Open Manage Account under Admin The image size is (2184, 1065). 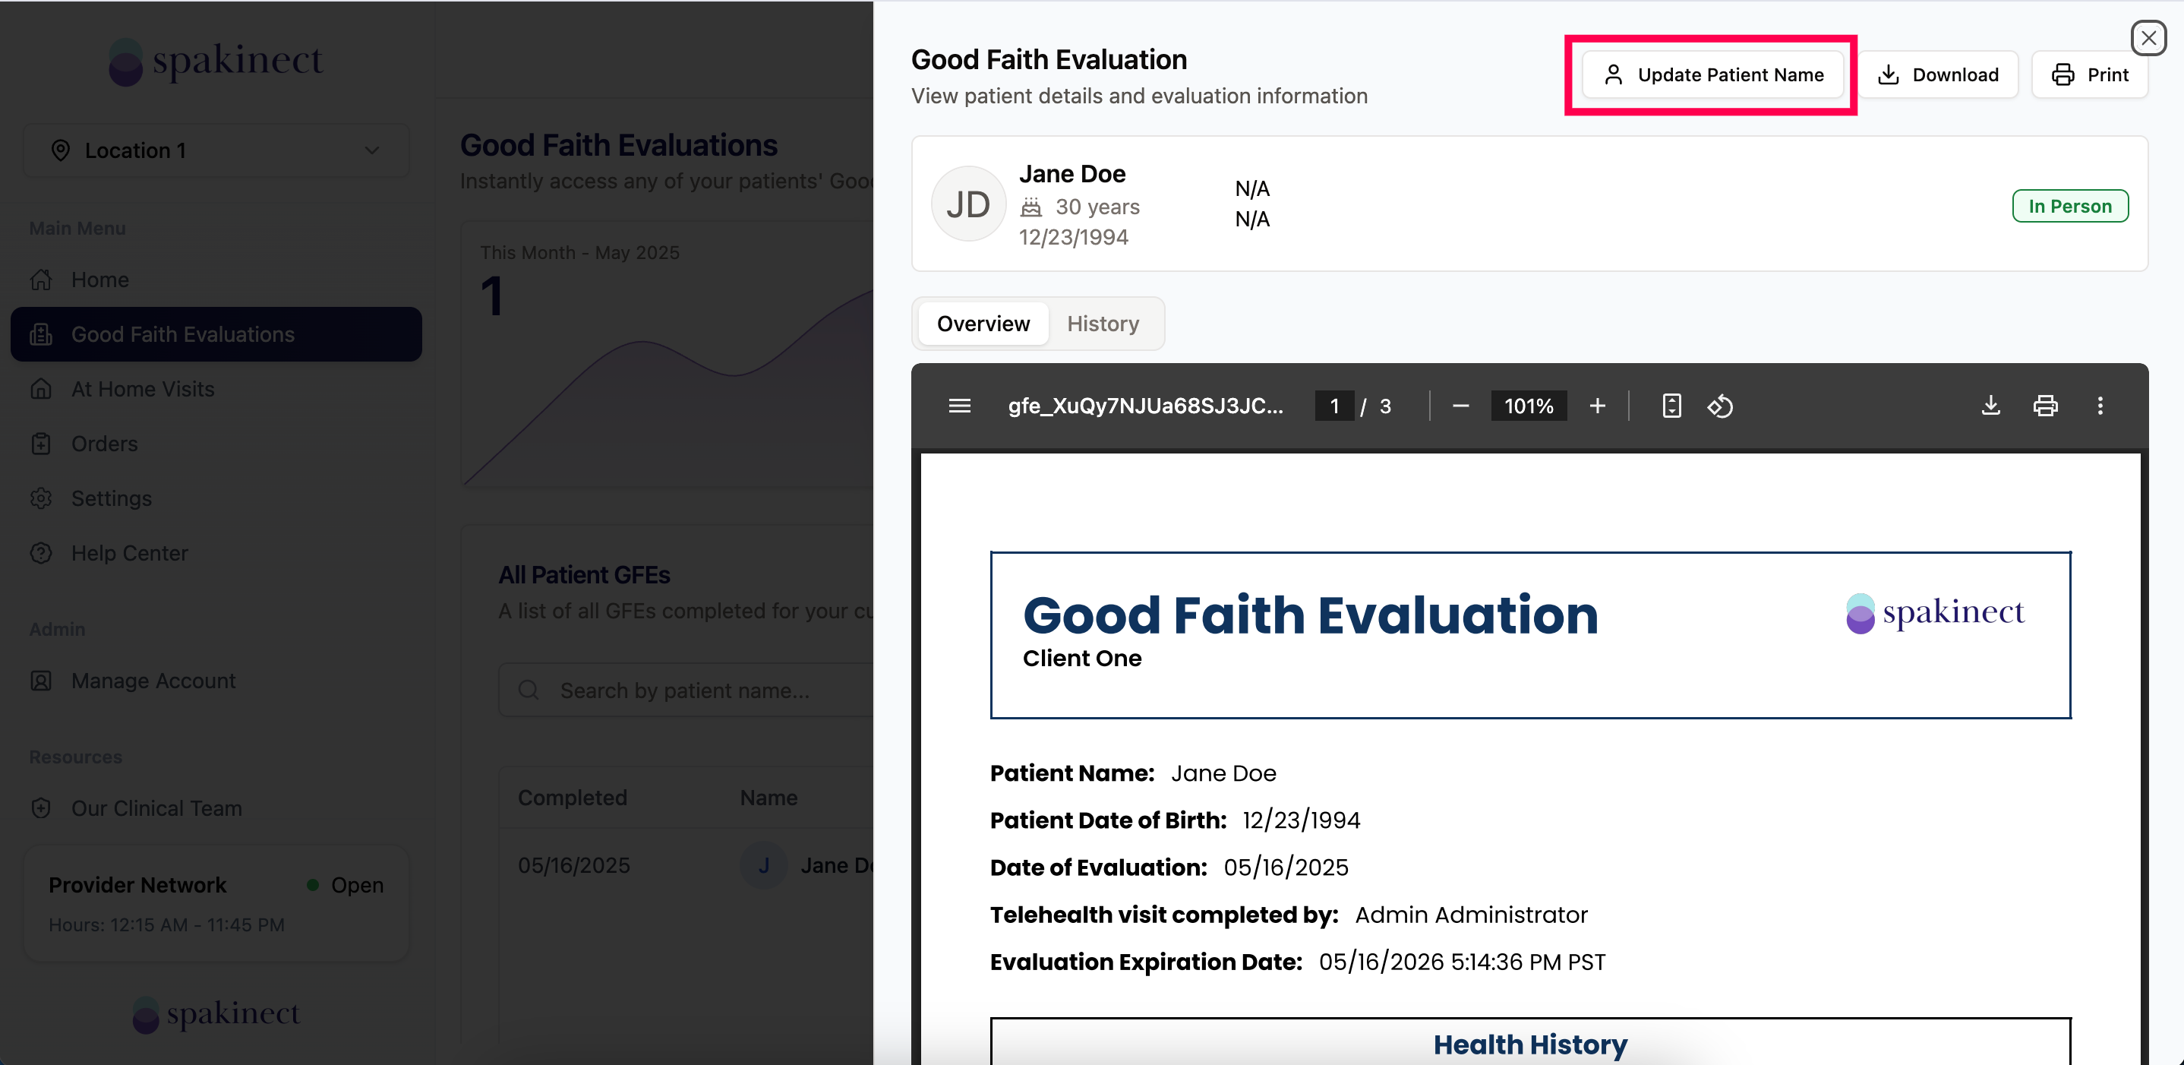point(216,680)
